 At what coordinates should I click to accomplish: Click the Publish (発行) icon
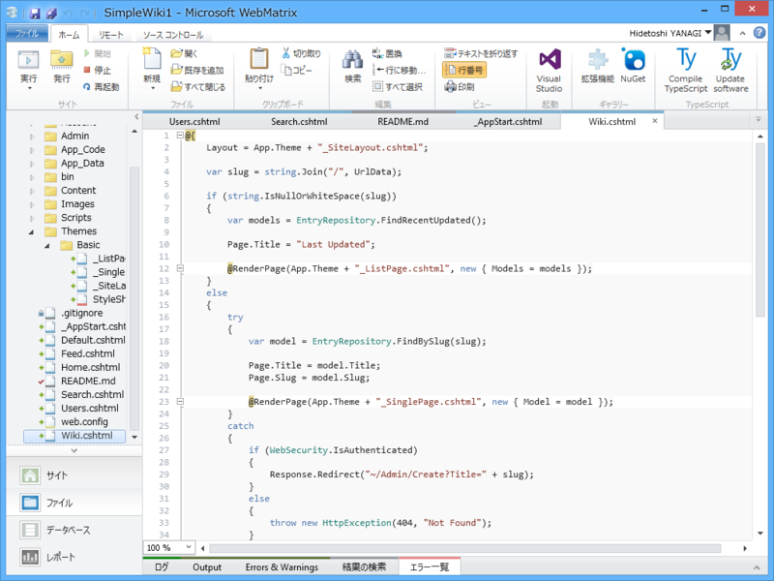pos(61,60)
